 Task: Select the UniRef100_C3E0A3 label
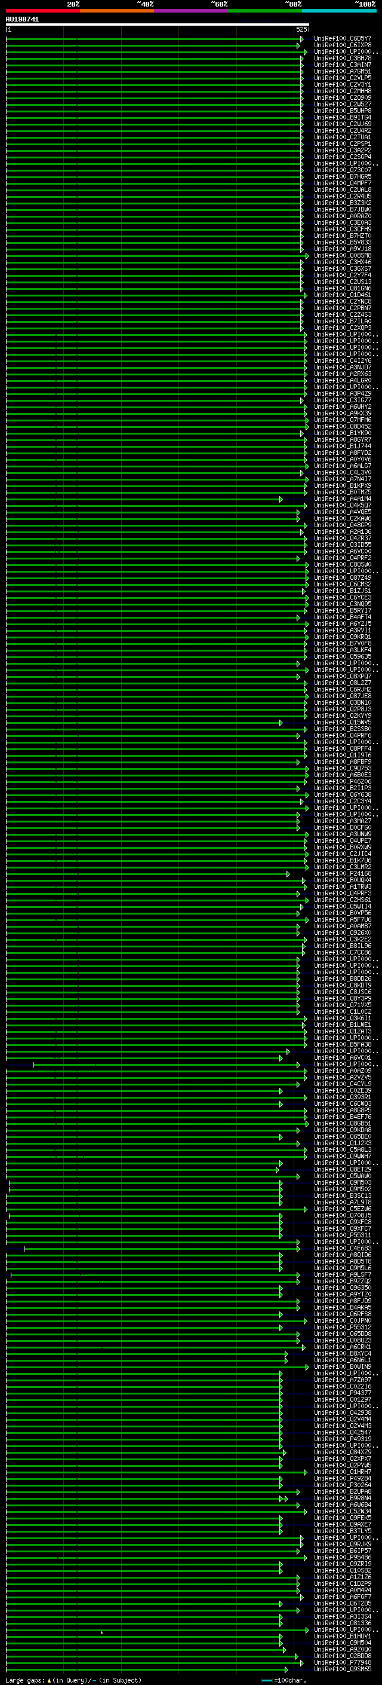[343, 222]
